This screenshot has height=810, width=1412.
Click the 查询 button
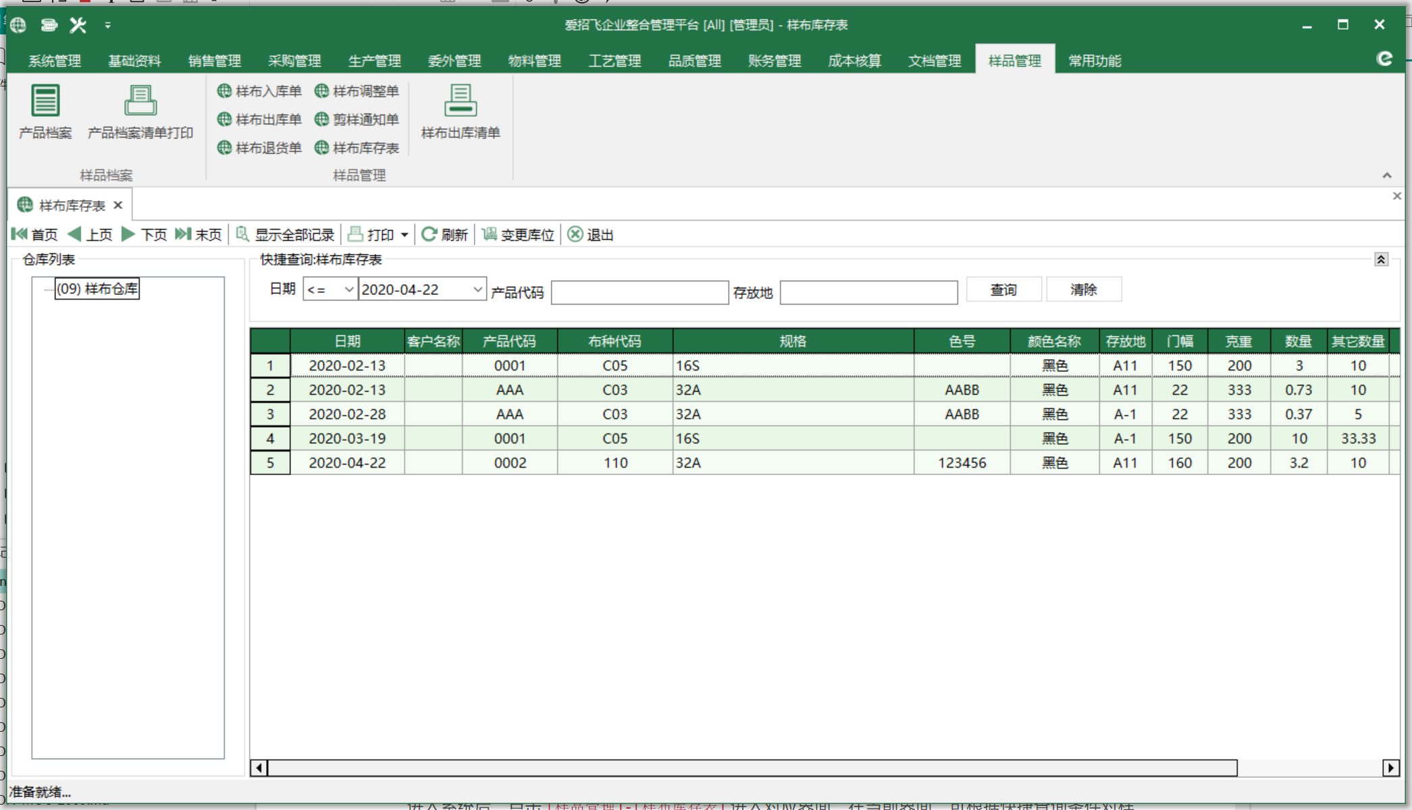1002,289
